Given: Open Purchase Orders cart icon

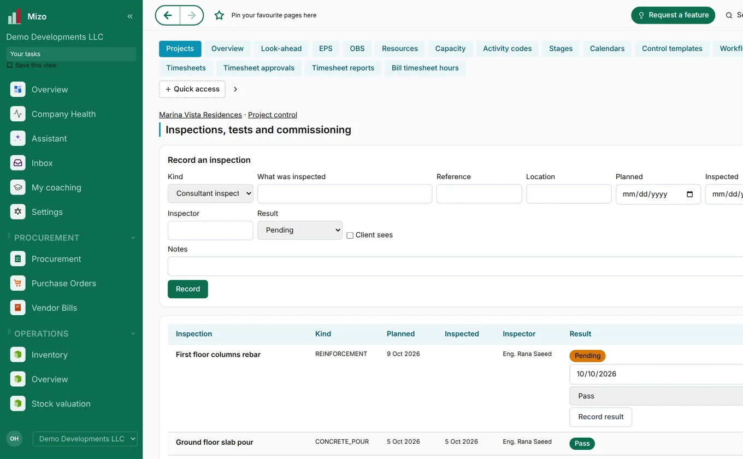Looking at the screenshot, I should click(18, 283).
